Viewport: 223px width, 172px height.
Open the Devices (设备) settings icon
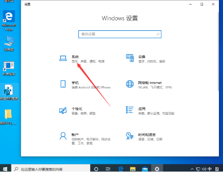pyautogui.click(x=130, y=58)
